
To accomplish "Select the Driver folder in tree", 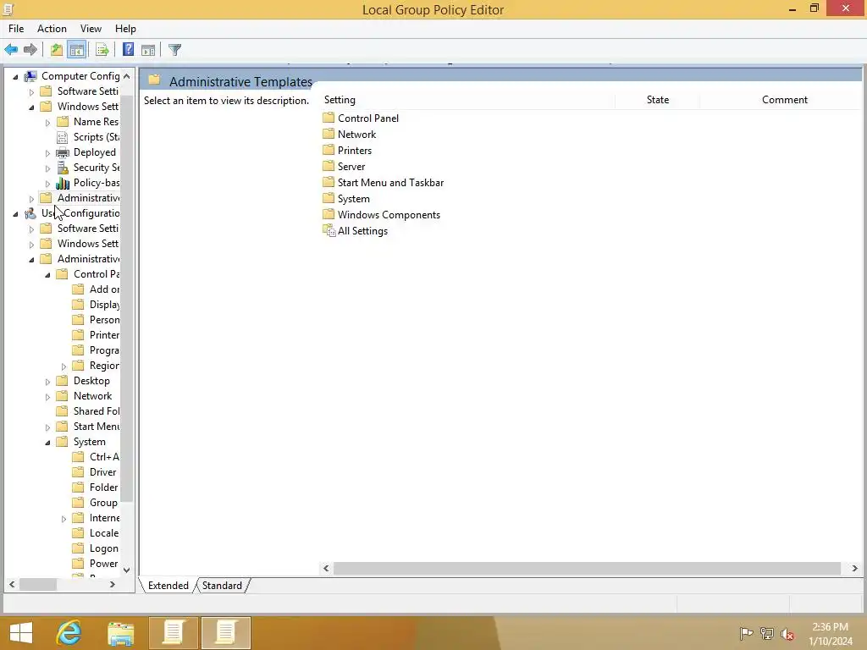I will (95, 472).
